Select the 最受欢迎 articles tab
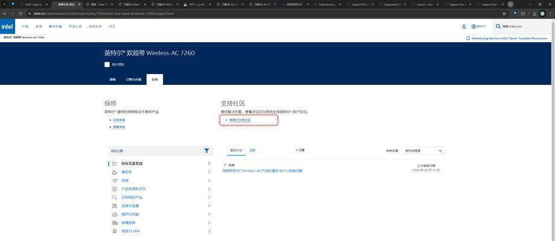The height and width of the screenshot is (241, 555). pos(236,150)
